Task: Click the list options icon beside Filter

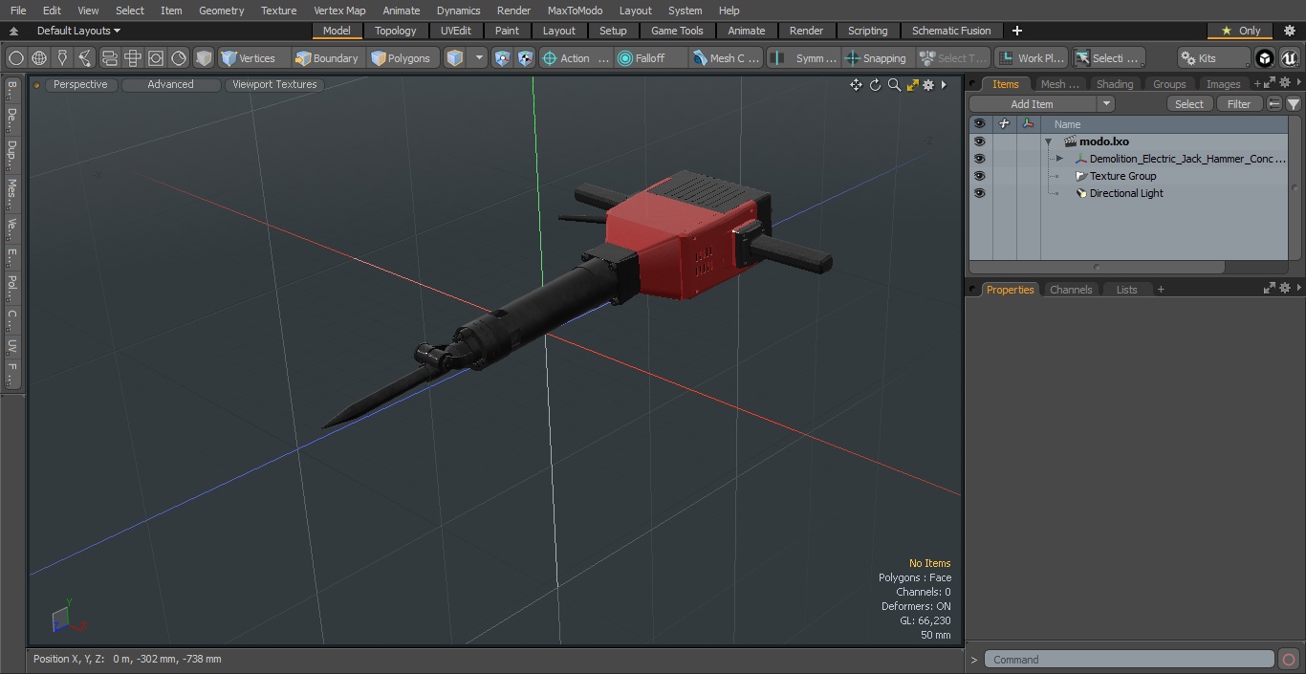Action: 1273,104
